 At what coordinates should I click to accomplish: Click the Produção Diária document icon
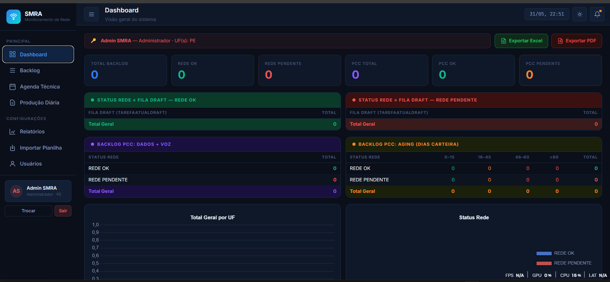point(12,102)
